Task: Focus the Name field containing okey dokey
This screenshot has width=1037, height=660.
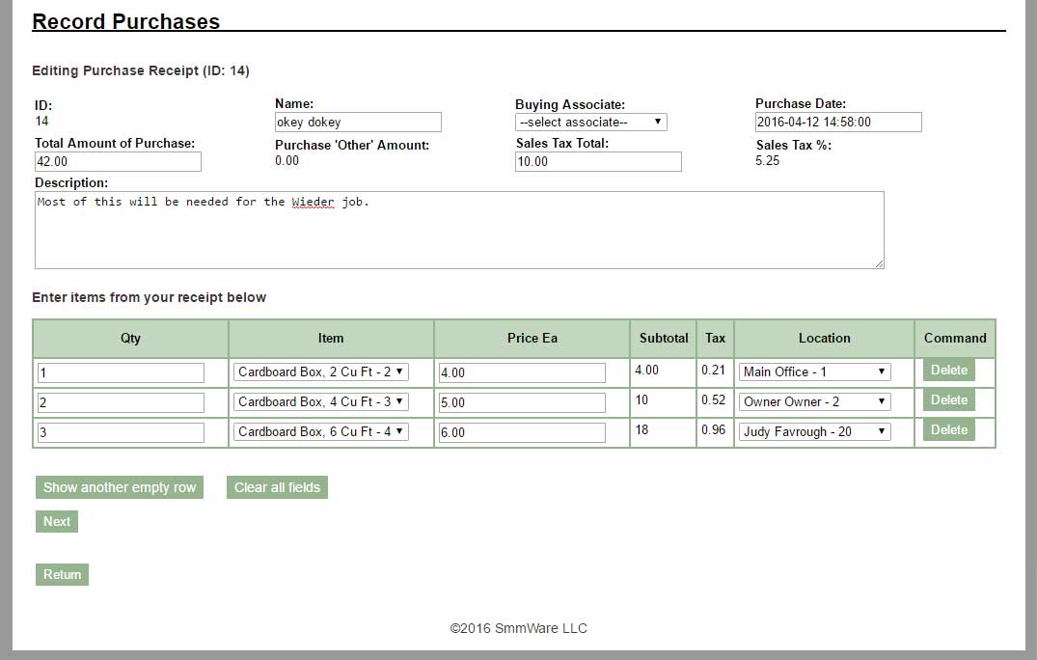Action: pyautogui.click(x=358, y=122)
